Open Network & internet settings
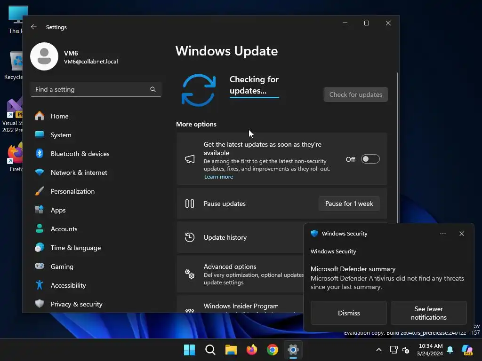Image resolution: width=482 pixels, height=361 pixels. coord(96,173)
